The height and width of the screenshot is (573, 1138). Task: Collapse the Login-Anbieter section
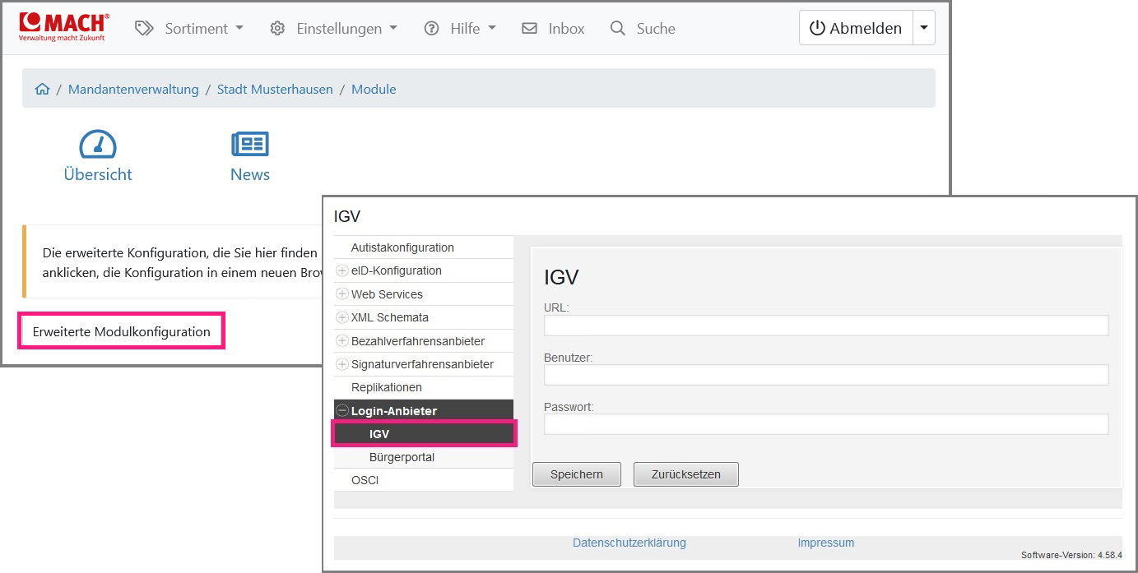(342, 409)
